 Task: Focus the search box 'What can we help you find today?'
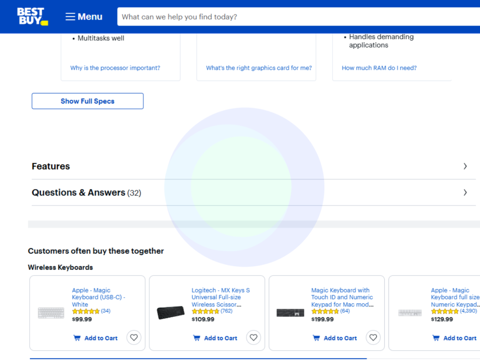tap(299, 16)
